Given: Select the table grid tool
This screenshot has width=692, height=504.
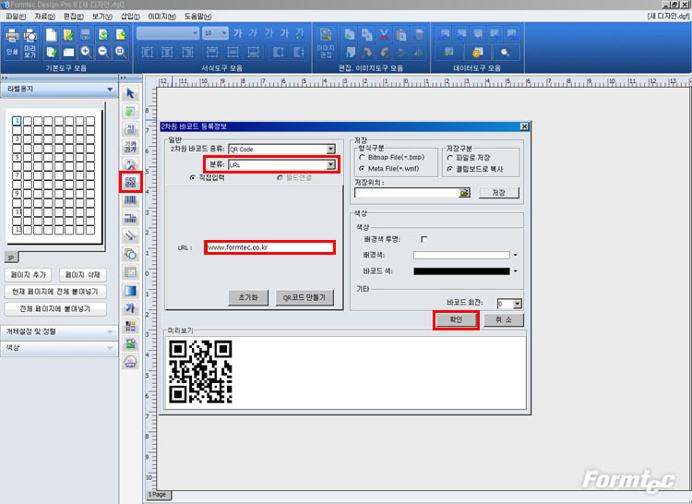Looking at the screenshot, I should pyautogui.click(x=130, y=272).
